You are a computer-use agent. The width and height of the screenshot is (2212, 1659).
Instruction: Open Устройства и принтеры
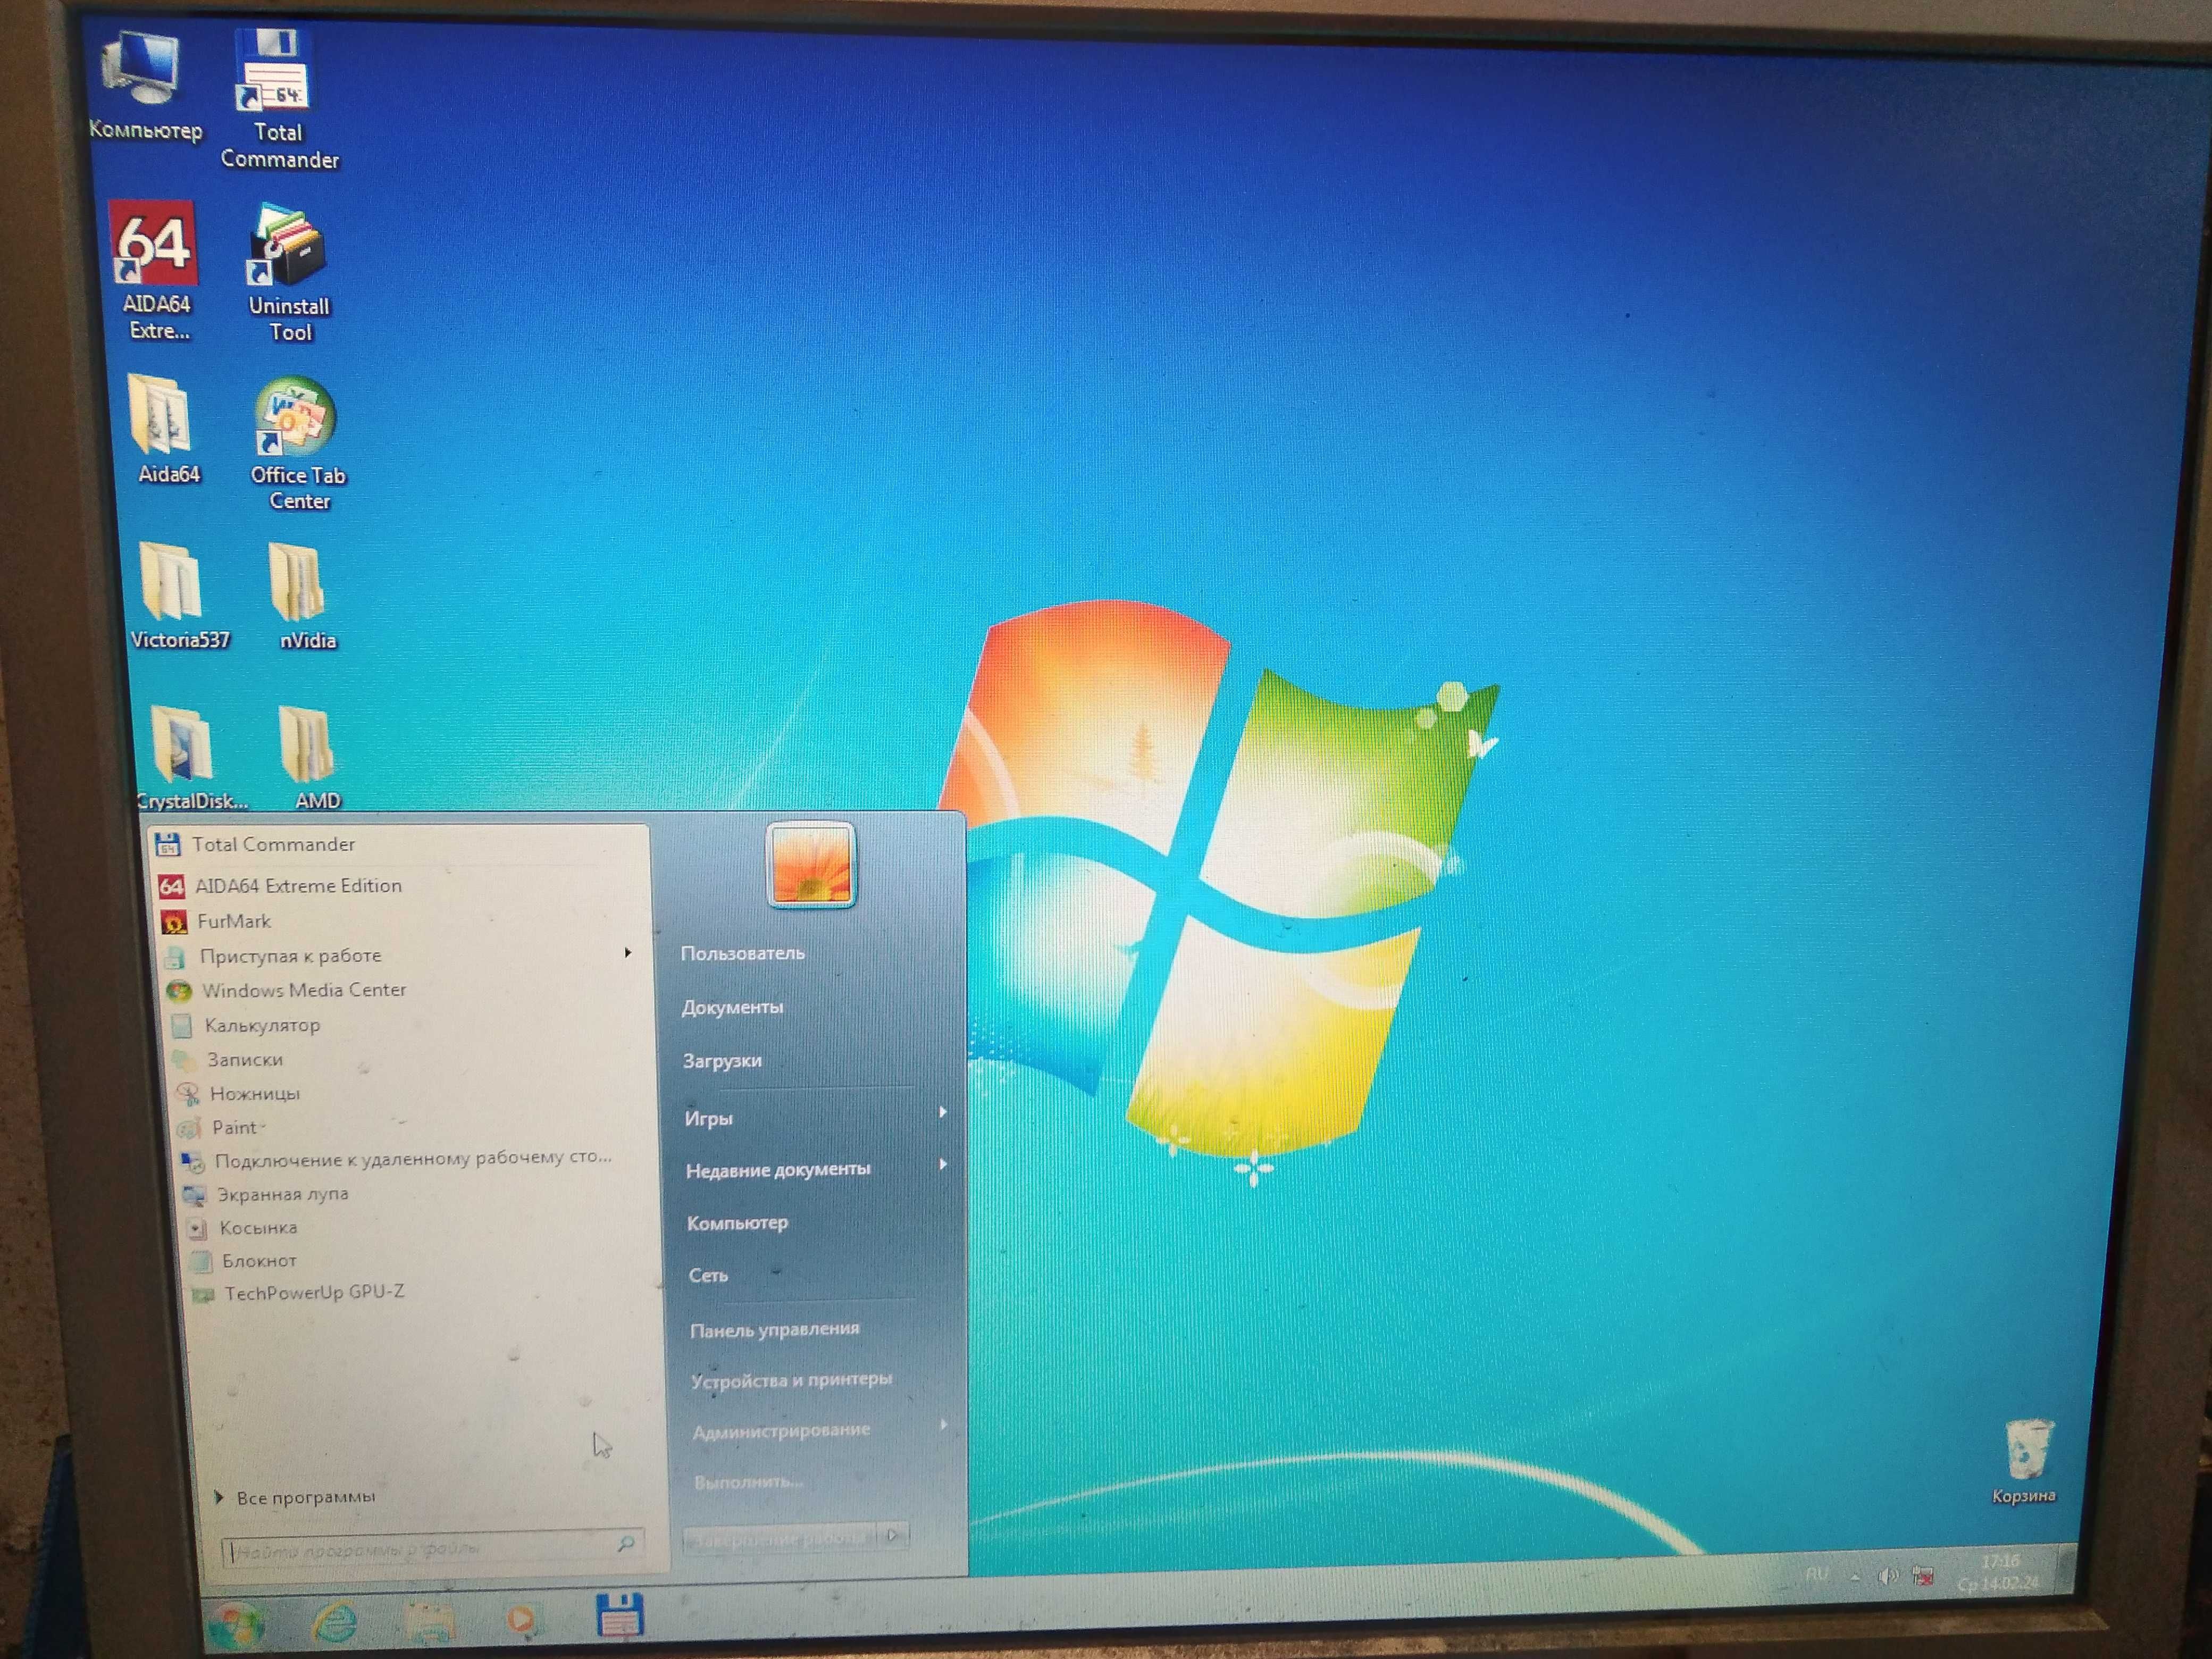(791, 1380)
